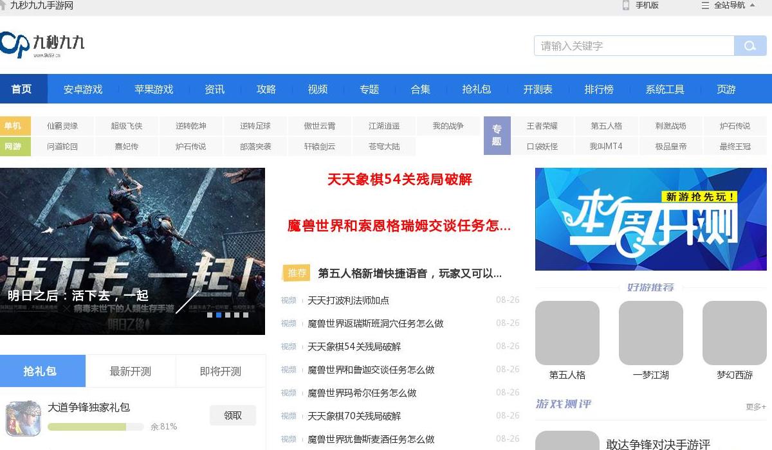Expand the 全站导航 site navigation dropdown
The image size is (772, 450).
tap(729, 5)
